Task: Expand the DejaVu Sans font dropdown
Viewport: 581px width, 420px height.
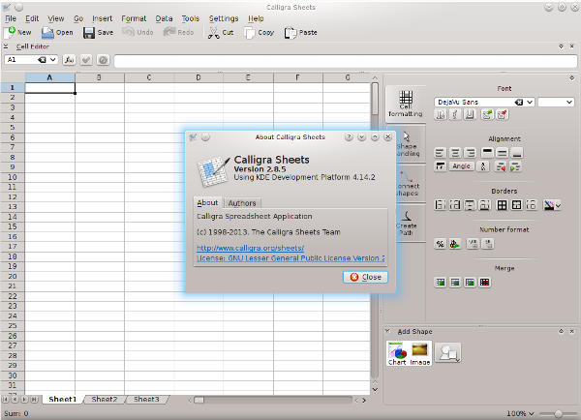Action: coord(530,102)
